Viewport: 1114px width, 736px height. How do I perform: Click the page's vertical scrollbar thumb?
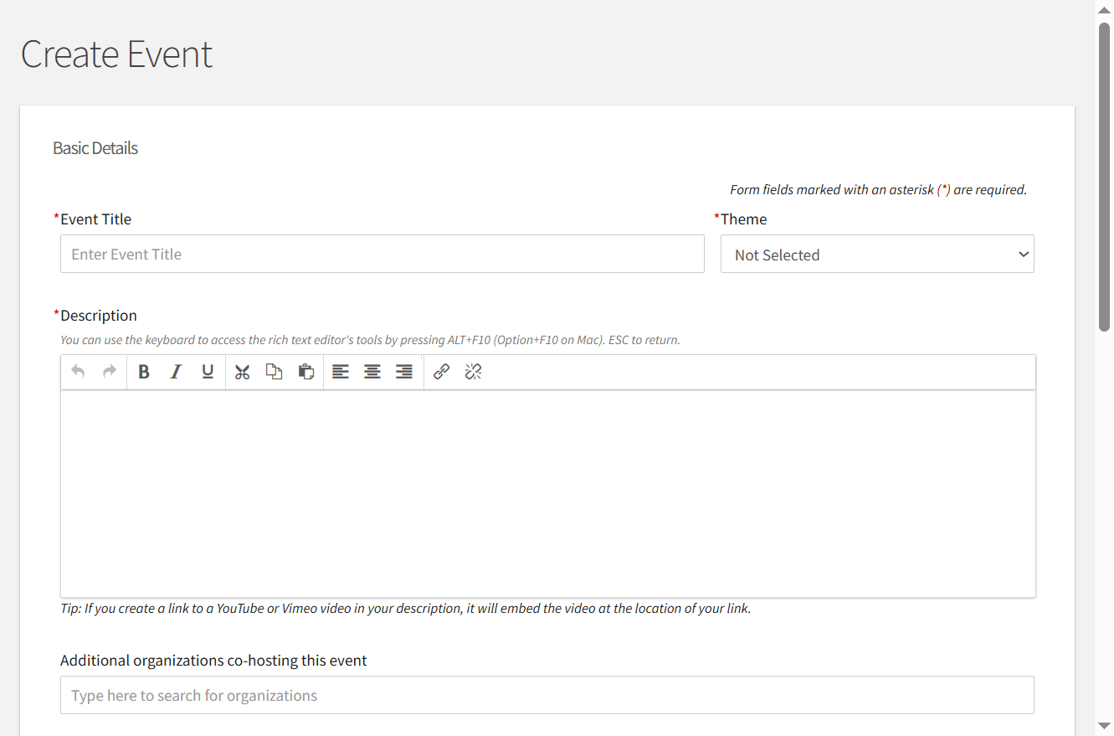(1105, 177)
